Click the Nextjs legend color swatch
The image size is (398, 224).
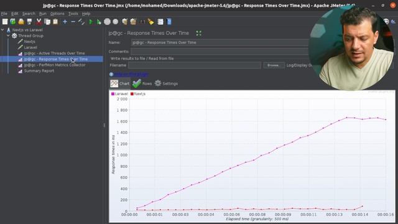point(132,94)
